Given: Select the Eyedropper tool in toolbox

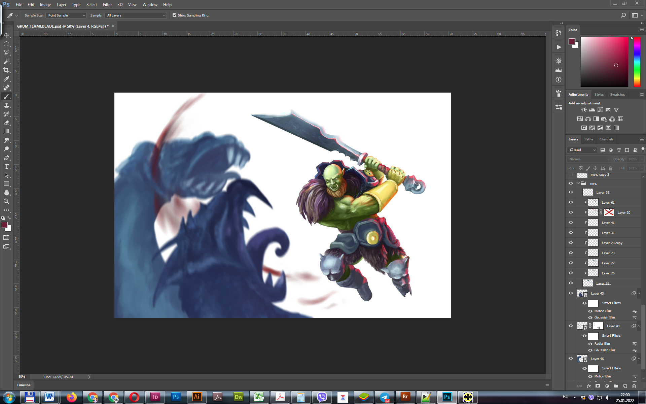Looking at the screenshot, I should 6,79.
